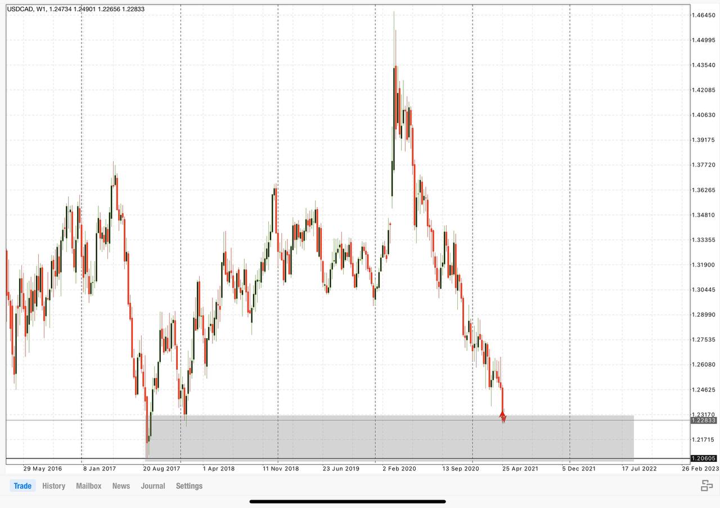Click the 1.28990 price axis label
The width and height of the screenshot is (720, 508).
point(705,314)
